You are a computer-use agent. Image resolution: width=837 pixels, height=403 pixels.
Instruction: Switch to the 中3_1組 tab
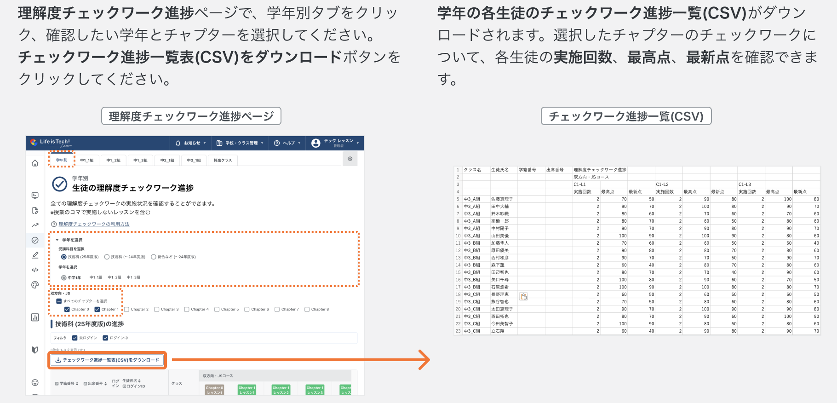point(194,160)
